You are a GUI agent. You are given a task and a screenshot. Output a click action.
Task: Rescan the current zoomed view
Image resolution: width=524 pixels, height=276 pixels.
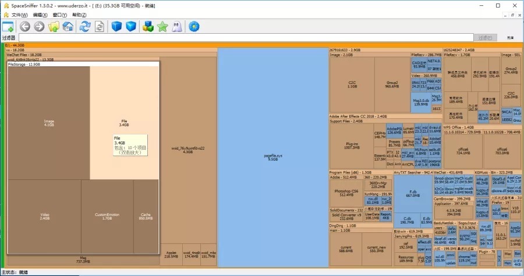pyautogui.click(x=100, y=26)
